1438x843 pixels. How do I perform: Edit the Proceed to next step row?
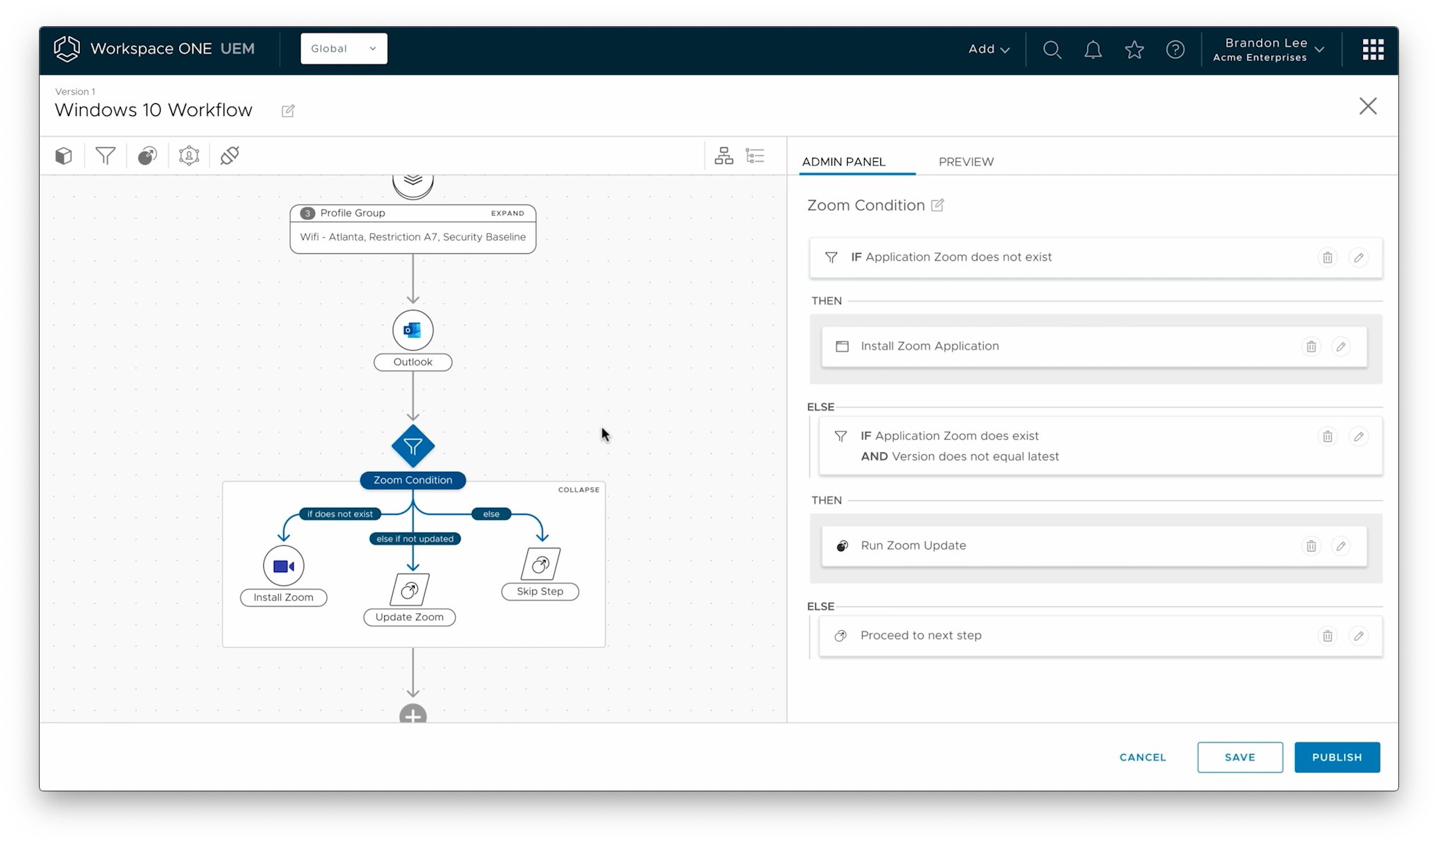[1358, 636]
